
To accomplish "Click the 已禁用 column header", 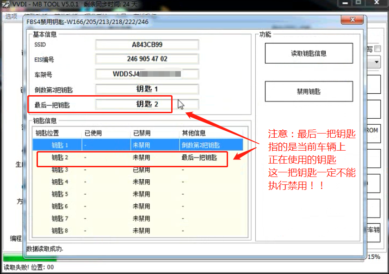I will (x=154, y=133).
